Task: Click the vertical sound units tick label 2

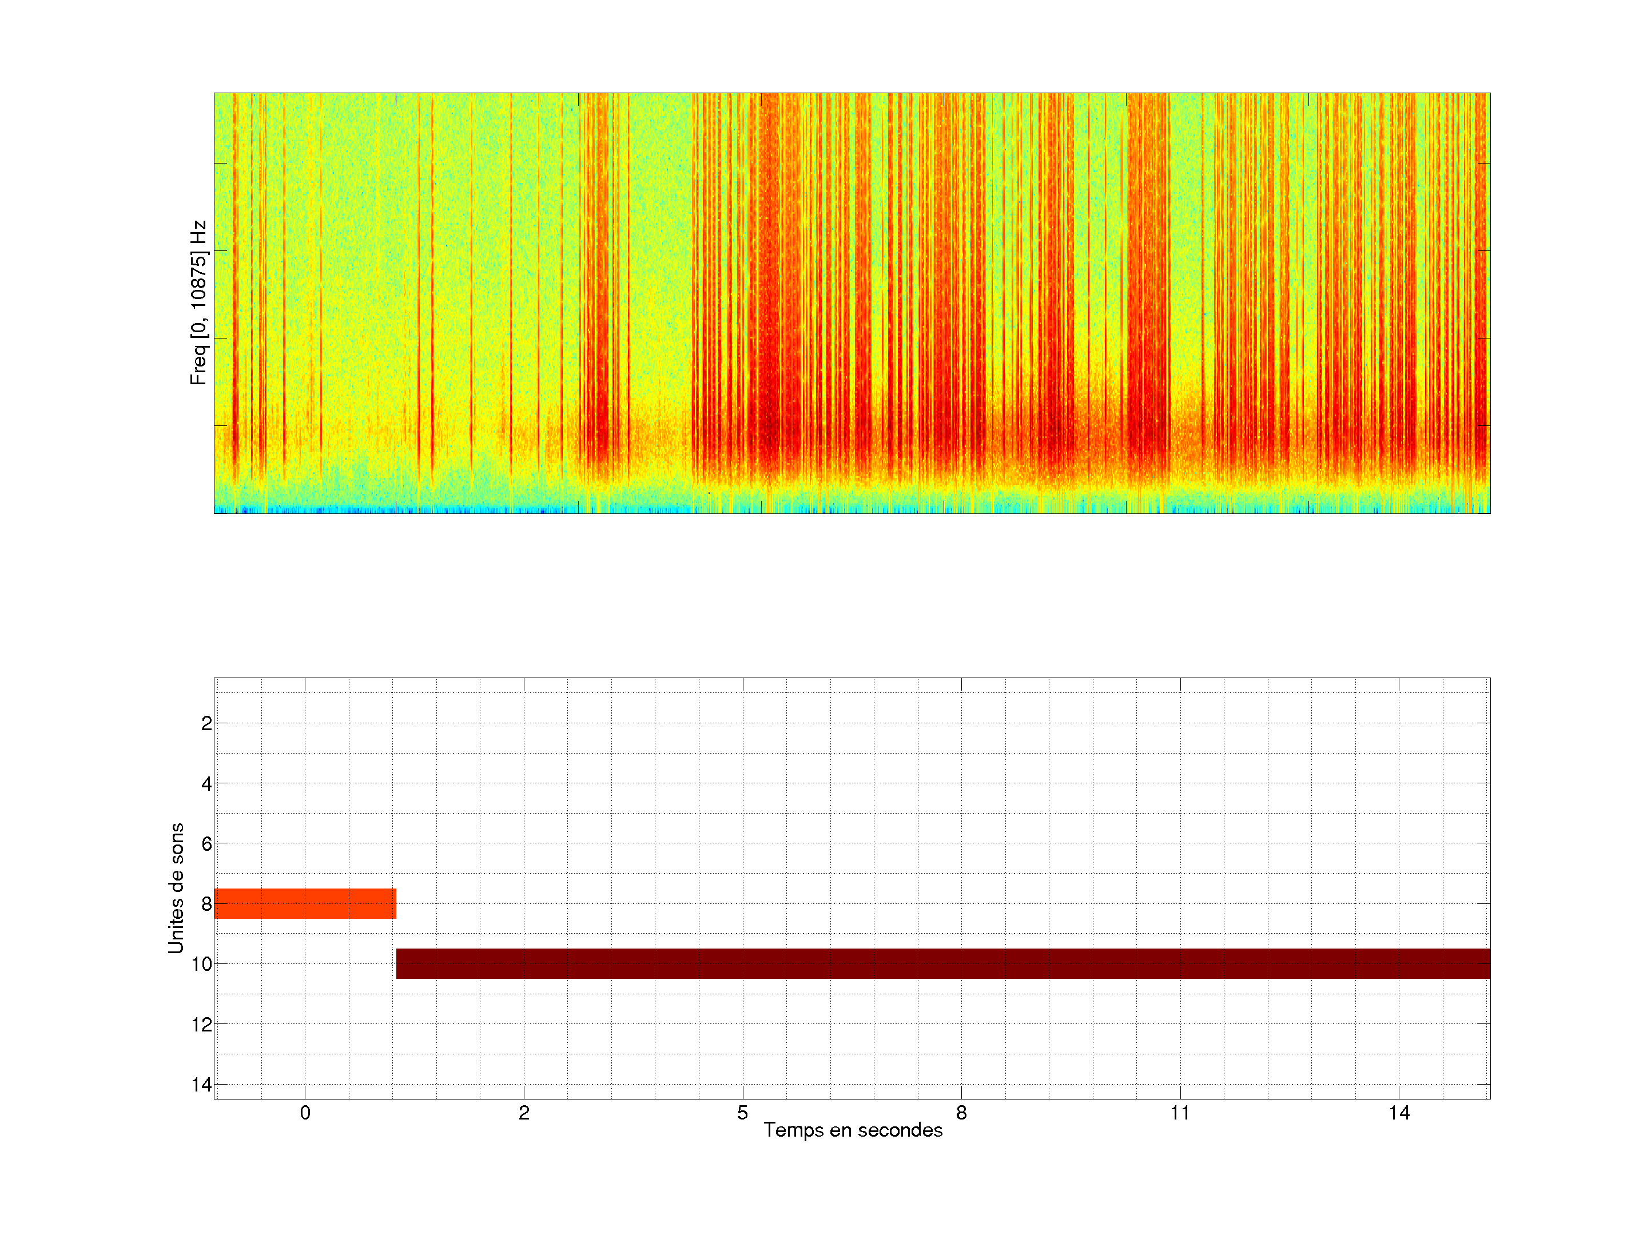Action: (206, 723)
